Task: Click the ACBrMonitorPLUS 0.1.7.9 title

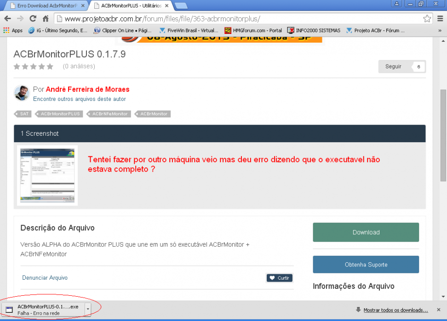Action: coord(69,54)
